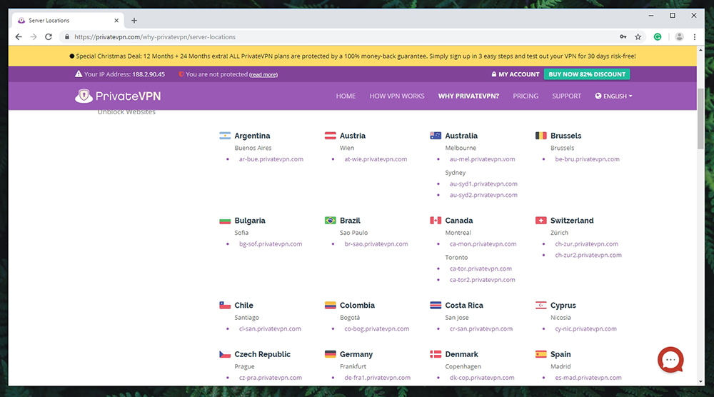Open HOW VPN WORKS menu item
The width and height of the screenshot is (714, 397).
[x=396, y=96]
